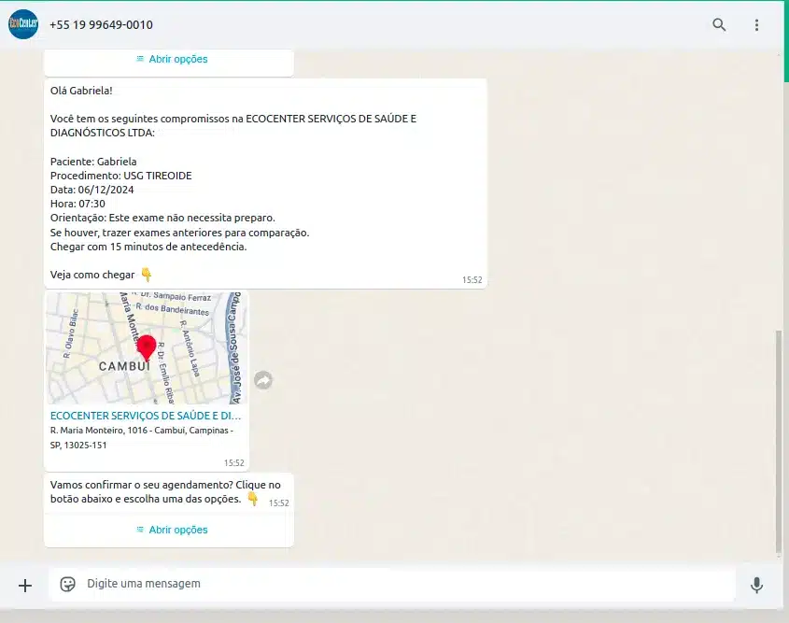
Task: Click the Digite uma mensagem input field
Action: [x=373, y=585]
